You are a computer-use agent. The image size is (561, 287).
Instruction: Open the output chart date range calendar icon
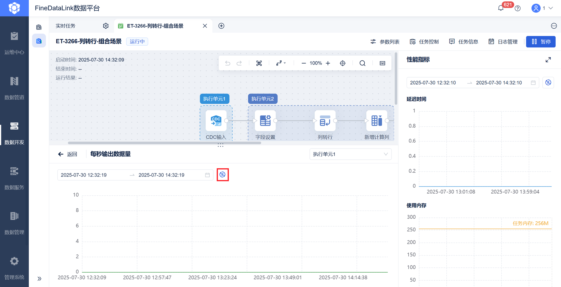(207, 175)
